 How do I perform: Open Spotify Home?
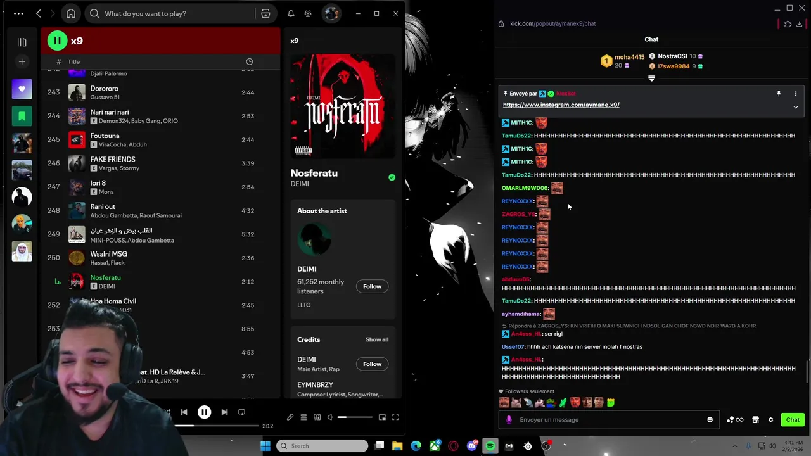click(71, 13)
